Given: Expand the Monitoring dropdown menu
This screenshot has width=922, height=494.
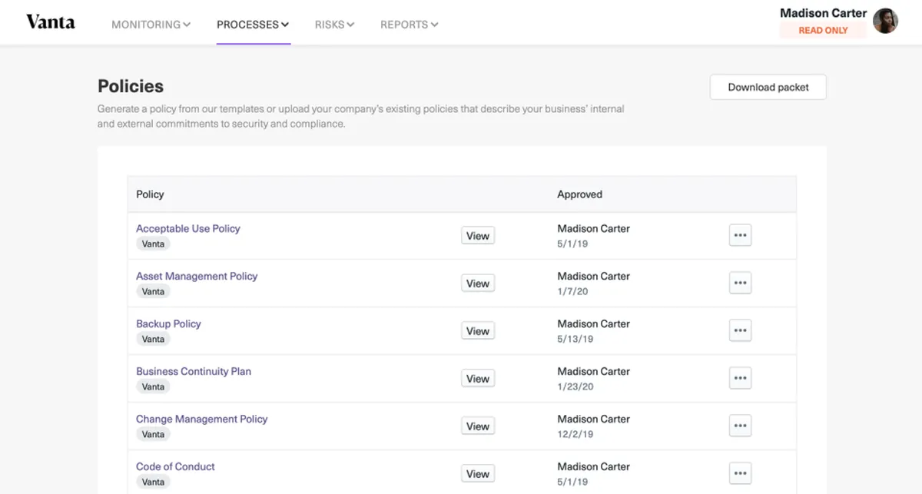Looking at the screenshot, I should click(151, 25).
